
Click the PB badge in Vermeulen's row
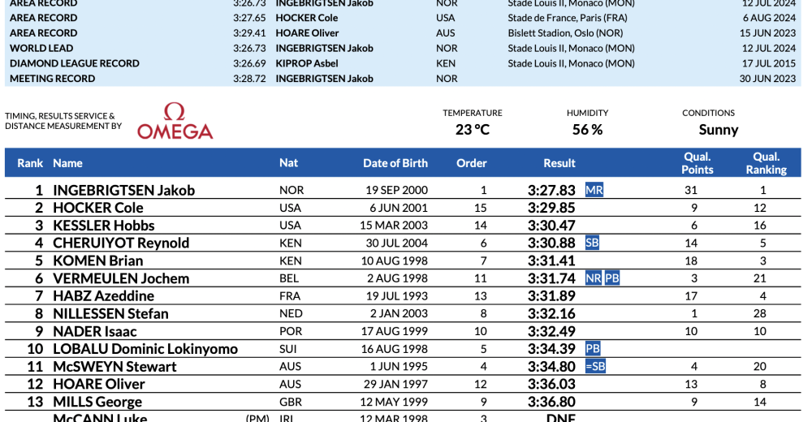[x=612, y=278]
